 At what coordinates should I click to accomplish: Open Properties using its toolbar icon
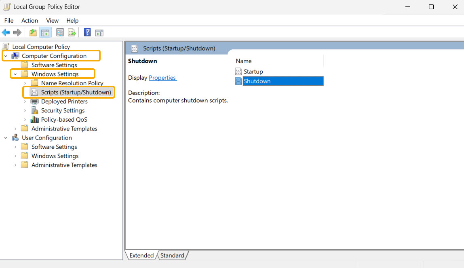(60, 32)
